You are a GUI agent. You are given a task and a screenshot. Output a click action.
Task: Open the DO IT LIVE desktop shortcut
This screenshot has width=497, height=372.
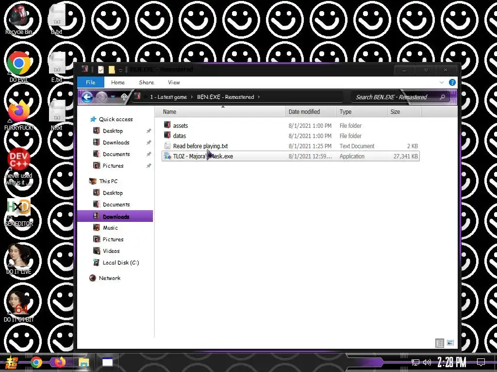tap(19, 259)
